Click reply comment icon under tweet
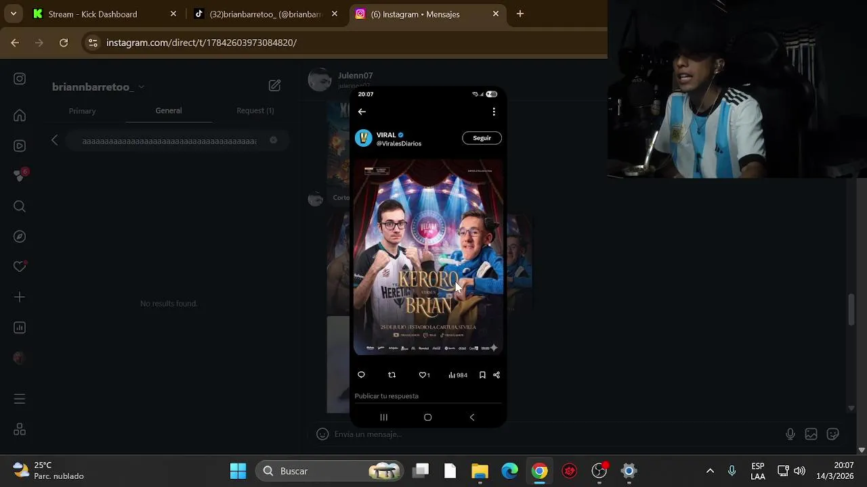This screenshot has height=487, width=867. click(361, 375)
